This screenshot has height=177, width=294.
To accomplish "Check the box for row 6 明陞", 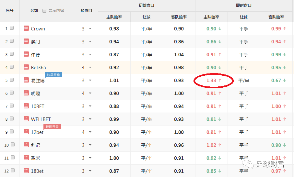I will point(12,93).
